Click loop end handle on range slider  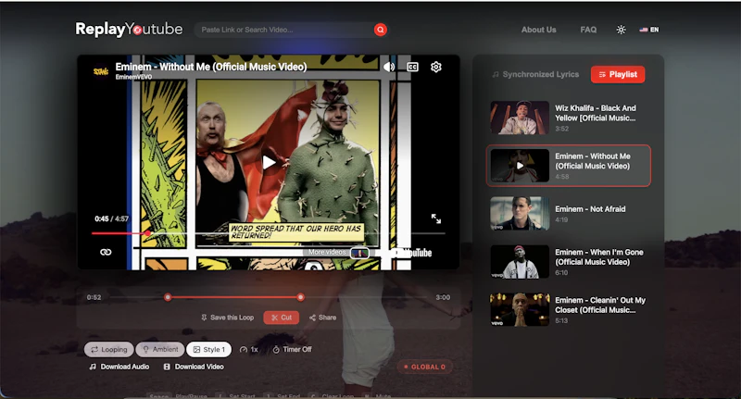pyautogui.click(x=300, y=297)
